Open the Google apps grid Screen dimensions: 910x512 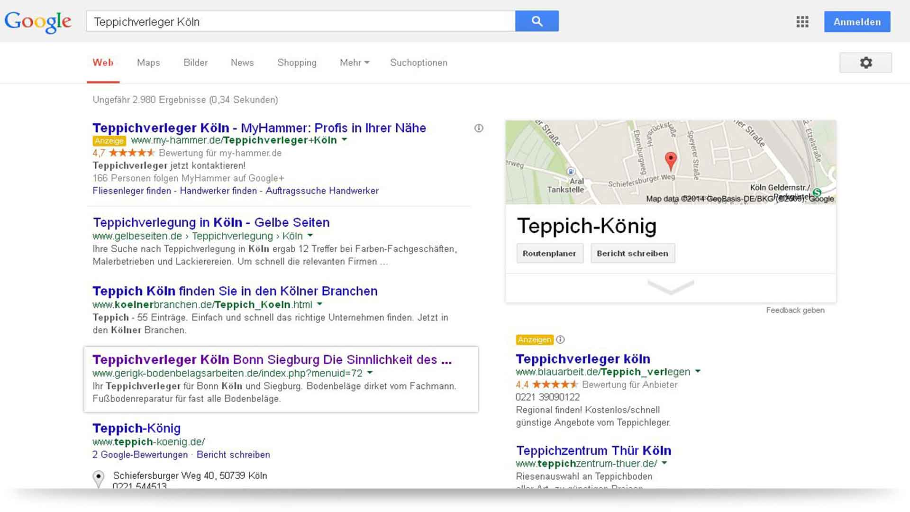[802, 22]
